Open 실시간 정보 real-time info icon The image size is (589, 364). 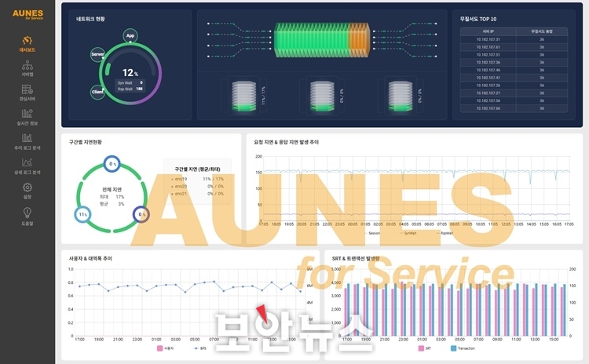27,114
